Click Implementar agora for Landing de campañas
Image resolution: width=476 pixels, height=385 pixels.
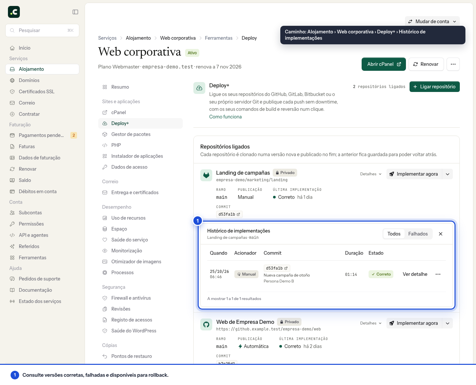[x=414, y=174]
